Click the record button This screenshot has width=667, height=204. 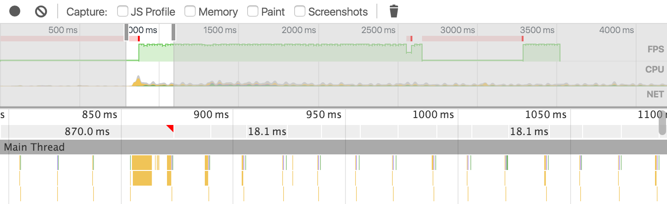15,11
